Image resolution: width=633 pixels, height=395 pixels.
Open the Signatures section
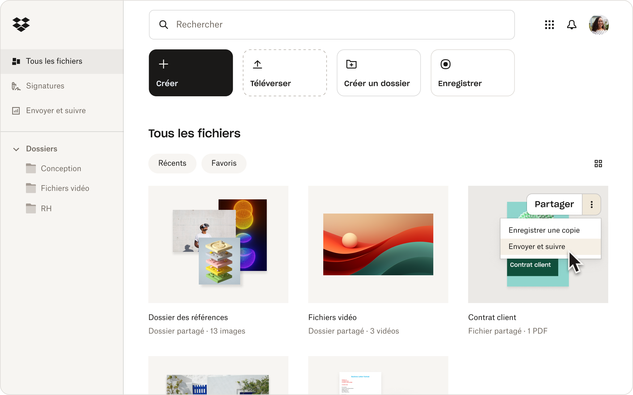[45, 85]
